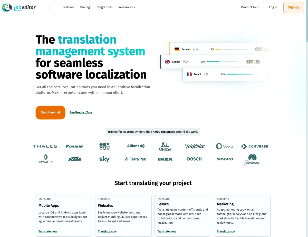This screenshot has width=308, height=237.
Task: Click Translate now under Websites
Action: click(x=107, y=231)
